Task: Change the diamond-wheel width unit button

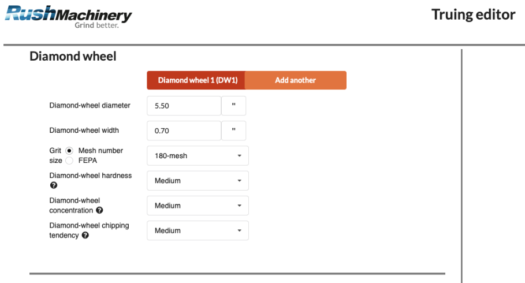Action: click(x=234, y=131)
